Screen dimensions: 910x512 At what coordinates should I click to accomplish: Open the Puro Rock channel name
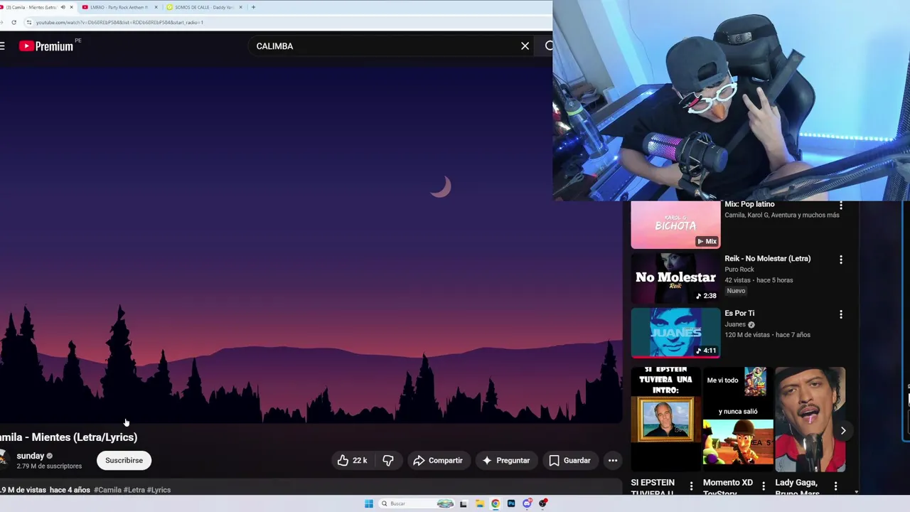[739, 270]
